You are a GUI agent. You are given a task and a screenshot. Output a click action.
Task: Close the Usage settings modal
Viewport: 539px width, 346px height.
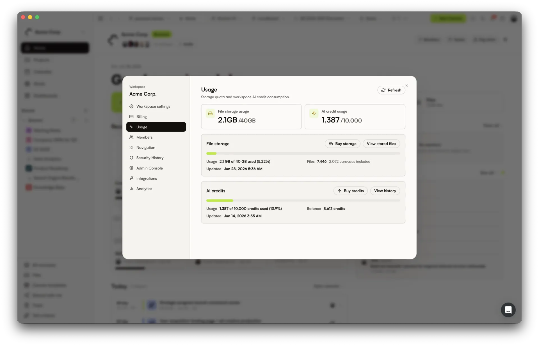click(407, 86)
